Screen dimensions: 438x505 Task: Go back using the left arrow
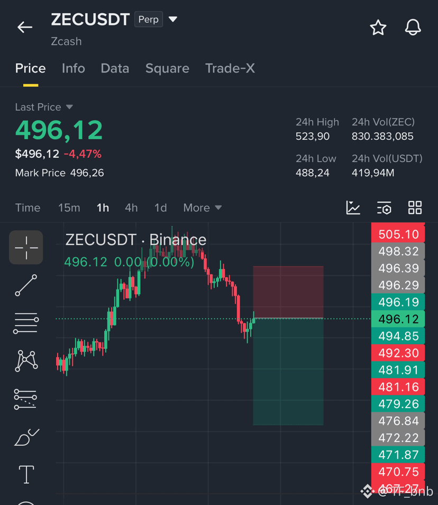coord(25,27)
